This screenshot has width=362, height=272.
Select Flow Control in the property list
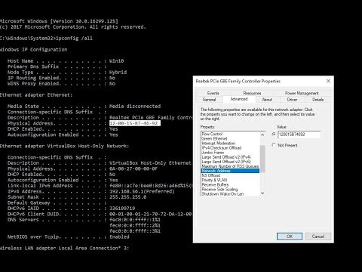click(x=213, y=134)
